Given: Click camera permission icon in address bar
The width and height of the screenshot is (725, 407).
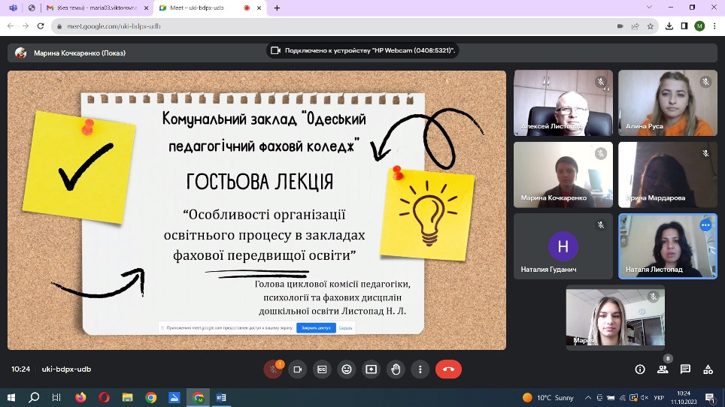Looking at the screenshot, I should tap(620, 26).
